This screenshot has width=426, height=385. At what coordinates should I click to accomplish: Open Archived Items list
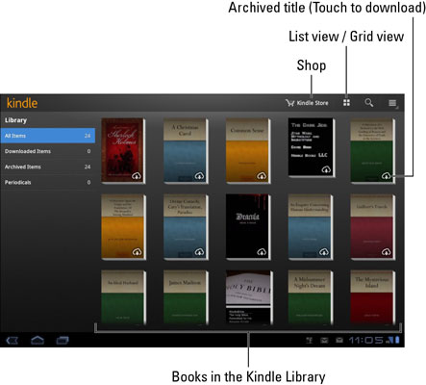point(48,167)
